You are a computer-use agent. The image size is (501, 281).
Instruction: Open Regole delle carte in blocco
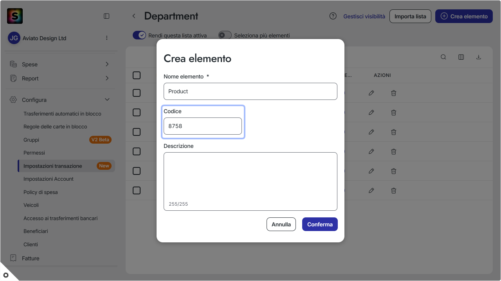point(55,126)
